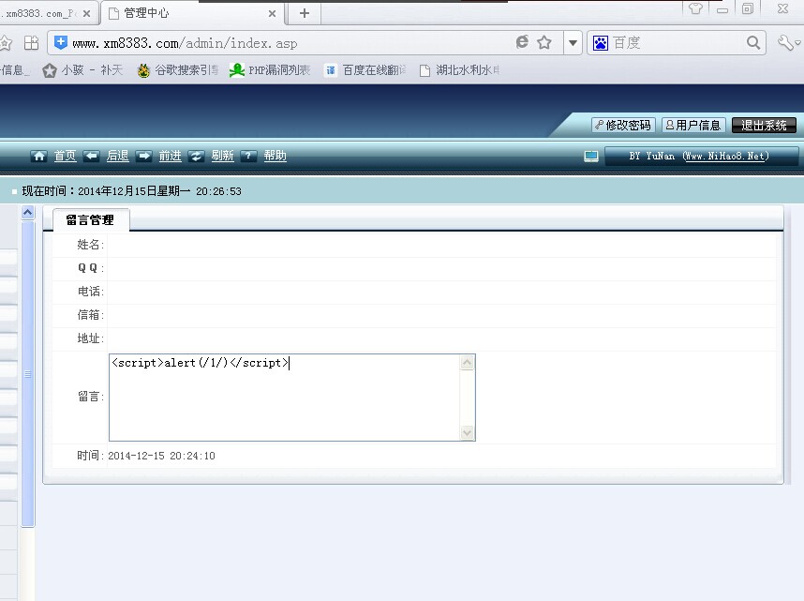
Task: Click the 退出系统 button
Action: [764, 126]
